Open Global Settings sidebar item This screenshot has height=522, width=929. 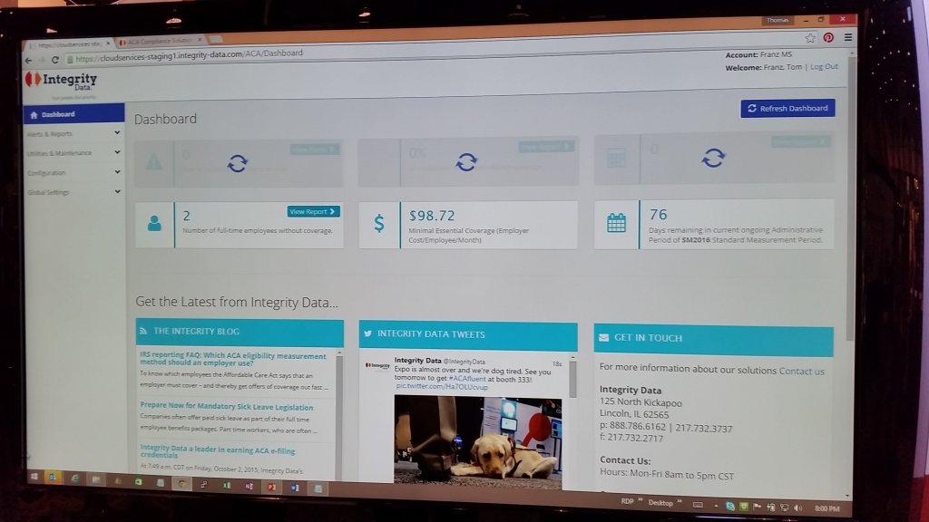(x=74, y=192)
